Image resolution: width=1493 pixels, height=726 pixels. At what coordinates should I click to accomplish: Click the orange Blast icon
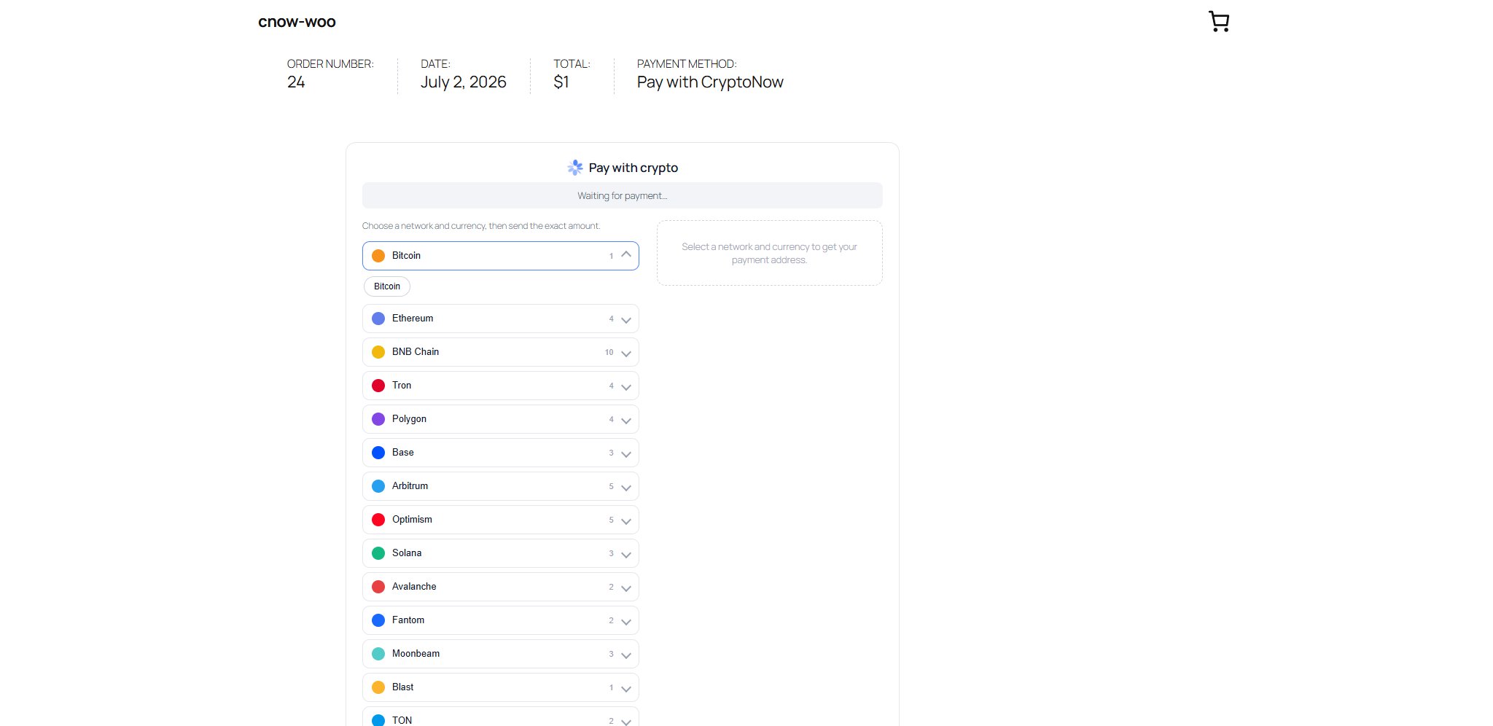(378, 687)
